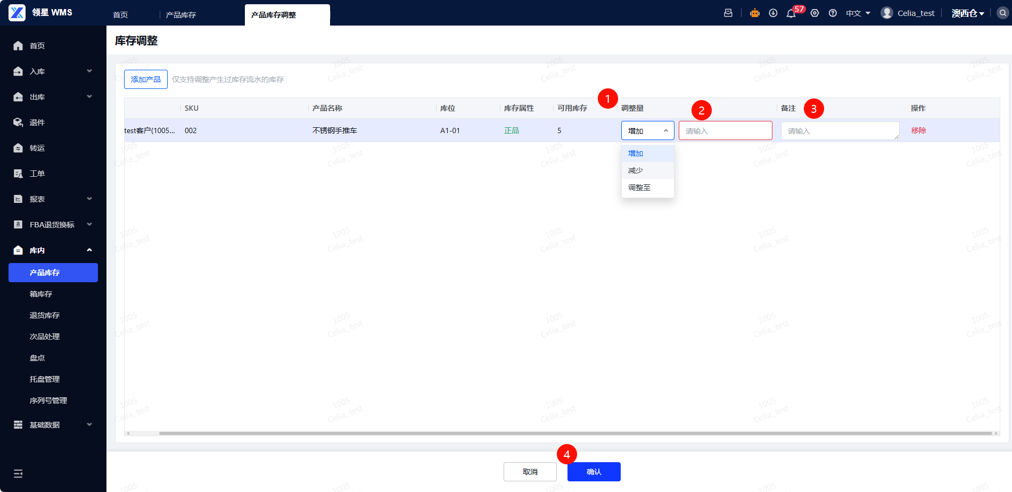Click the 工单 sidebar icon
Image resolution: width=1012 pixels, height=492 pixels.
[x=18, y=174]
